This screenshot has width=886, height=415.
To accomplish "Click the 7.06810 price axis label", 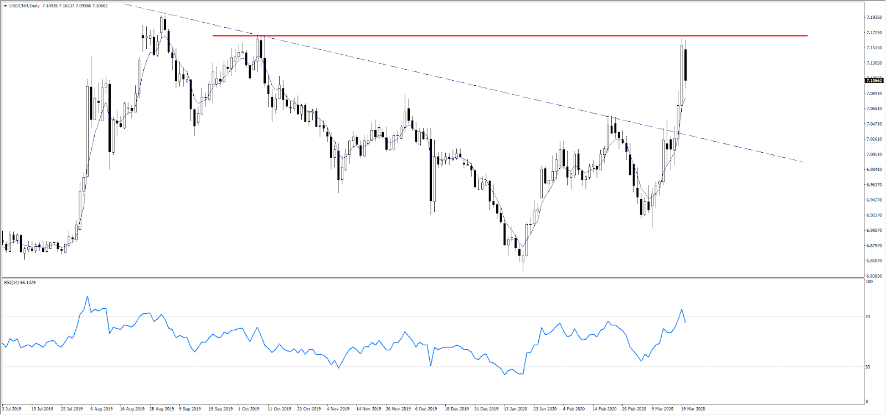I will click(x=874, y=109).
